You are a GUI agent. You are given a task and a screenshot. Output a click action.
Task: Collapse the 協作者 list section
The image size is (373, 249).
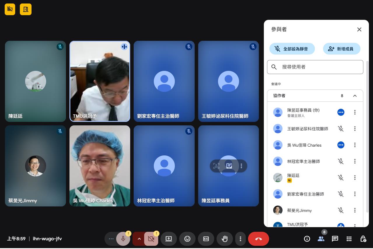click(x=355, y=96)
